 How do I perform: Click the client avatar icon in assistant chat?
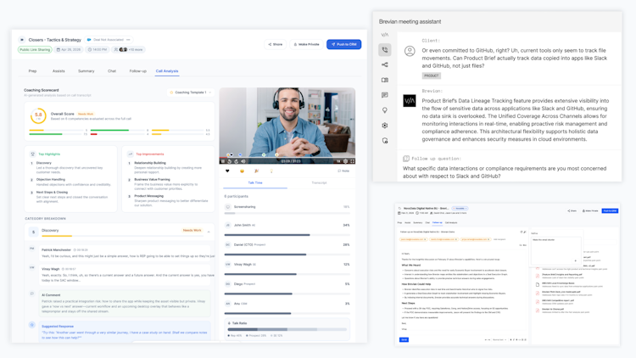[x=410, y=51]
